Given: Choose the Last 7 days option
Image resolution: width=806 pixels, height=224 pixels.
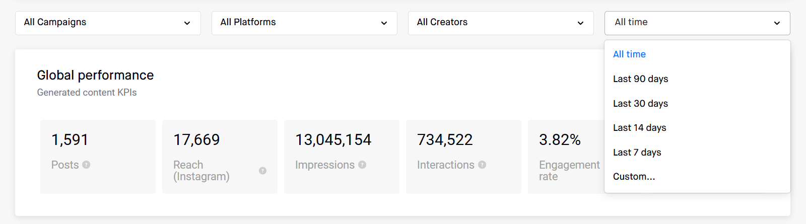Looking at the screenshot, I should 637,153.
